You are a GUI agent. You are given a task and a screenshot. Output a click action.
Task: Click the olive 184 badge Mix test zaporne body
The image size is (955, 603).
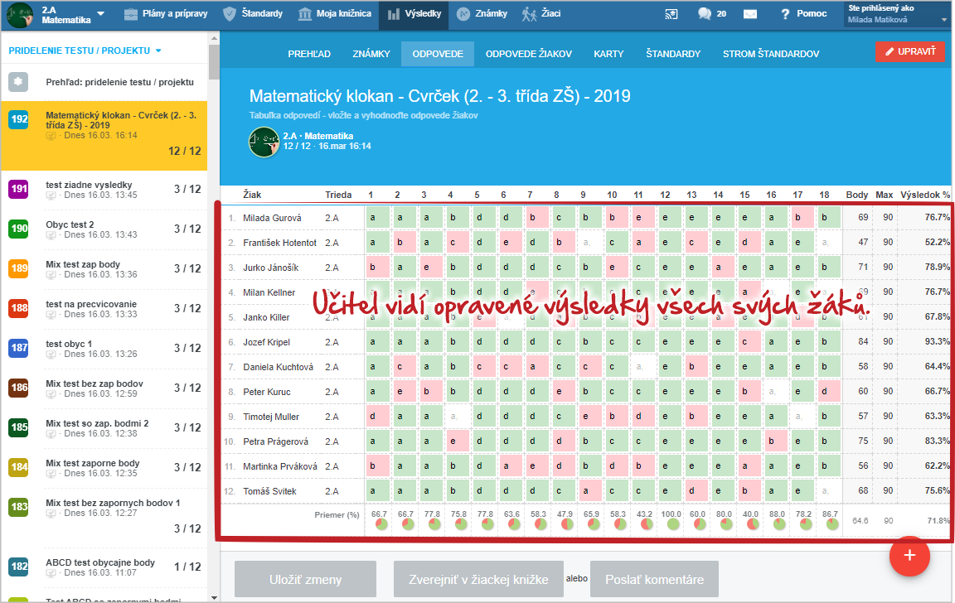click(x=18, y=467)
